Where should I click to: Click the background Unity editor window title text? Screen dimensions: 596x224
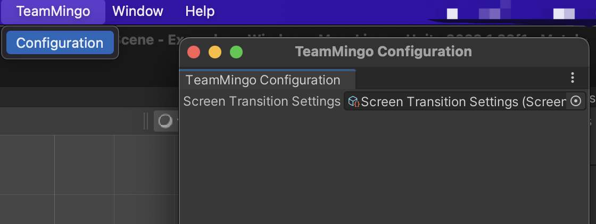tap(149, 40)
